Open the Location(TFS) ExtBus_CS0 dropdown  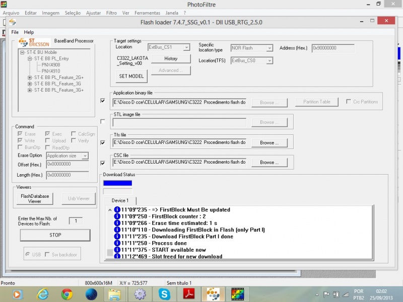pos(270,60)
